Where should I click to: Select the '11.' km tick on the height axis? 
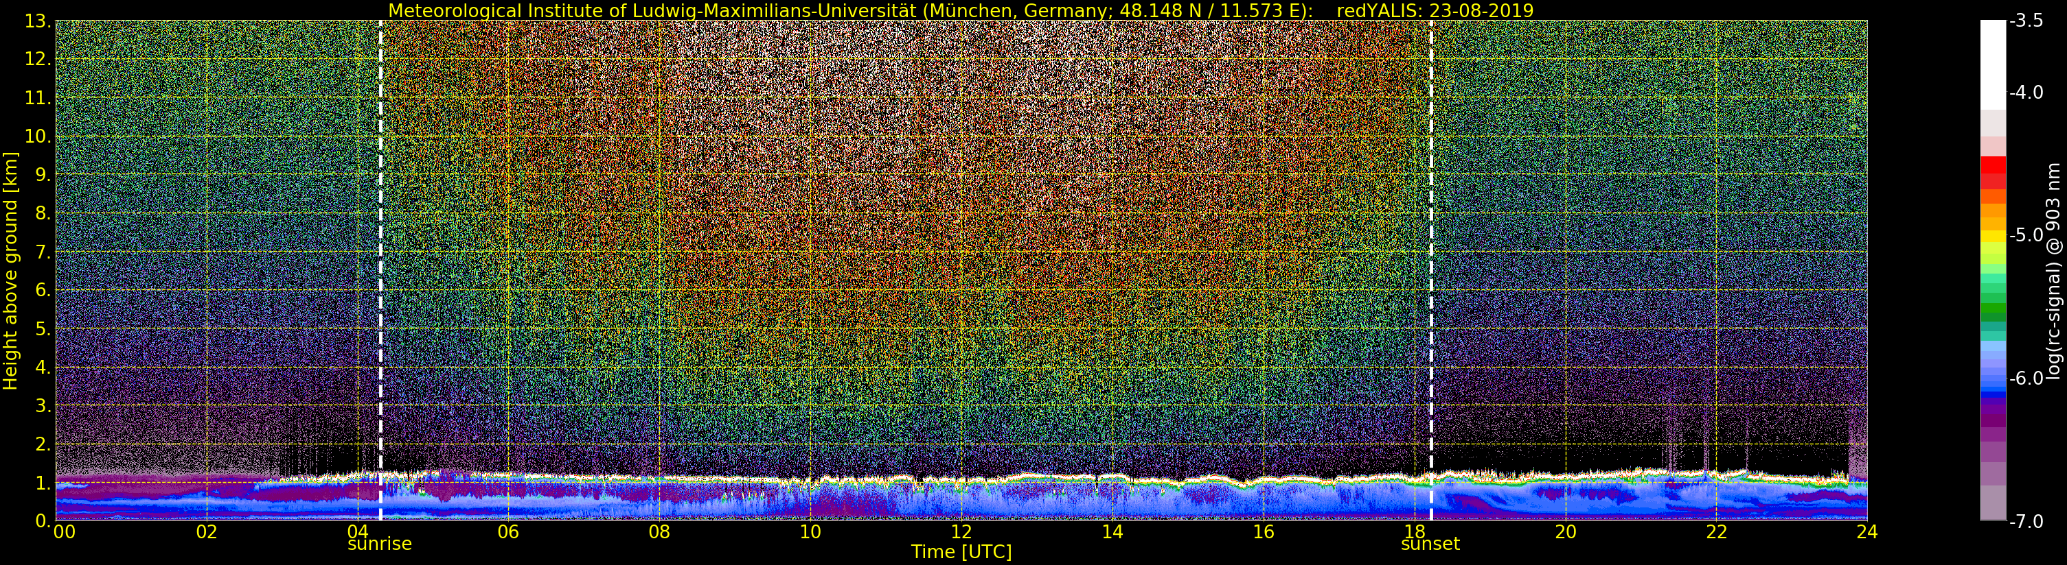tap(38, 98)
